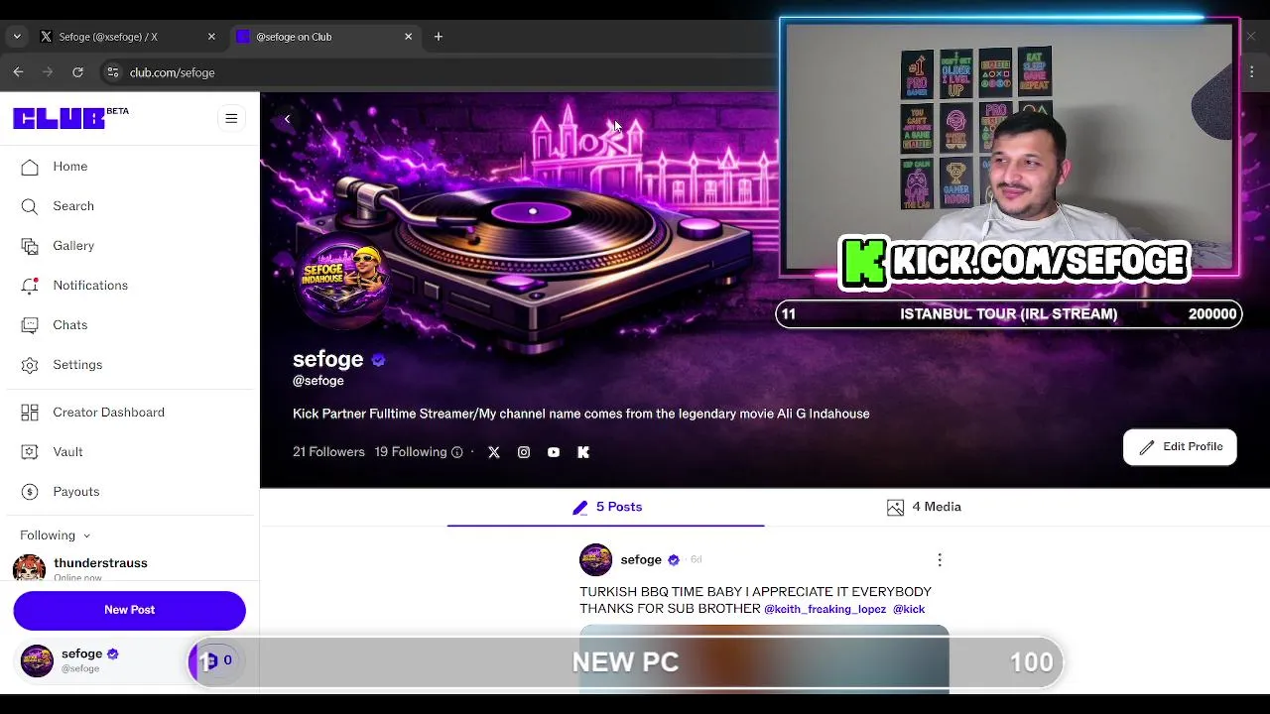Switch to the Sefoge X browser tab

[x=128, y=37]
